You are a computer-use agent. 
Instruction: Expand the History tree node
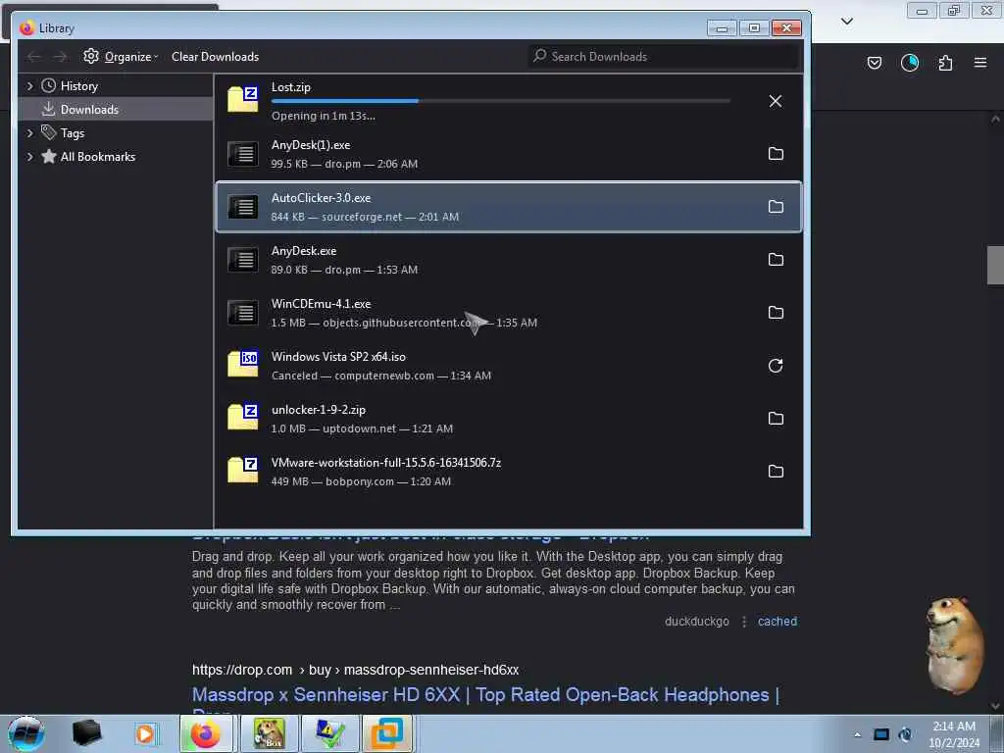coord(29,86)
